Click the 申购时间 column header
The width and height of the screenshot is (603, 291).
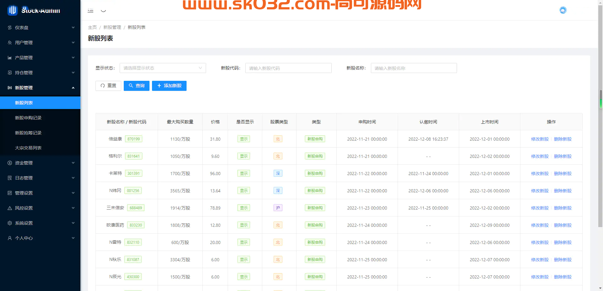tap(367, 122)
